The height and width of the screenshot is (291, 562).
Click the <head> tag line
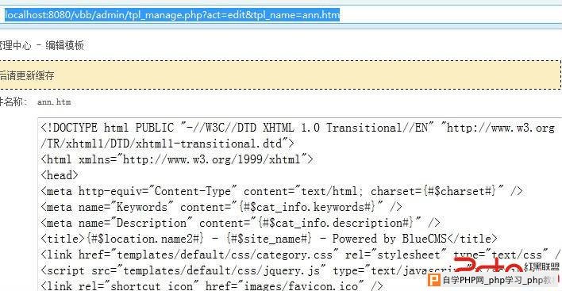coord(60,175)
